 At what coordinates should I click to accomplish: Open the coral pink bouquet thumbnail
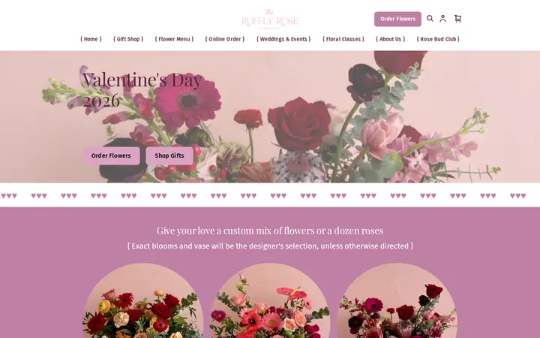pos(270,300)
